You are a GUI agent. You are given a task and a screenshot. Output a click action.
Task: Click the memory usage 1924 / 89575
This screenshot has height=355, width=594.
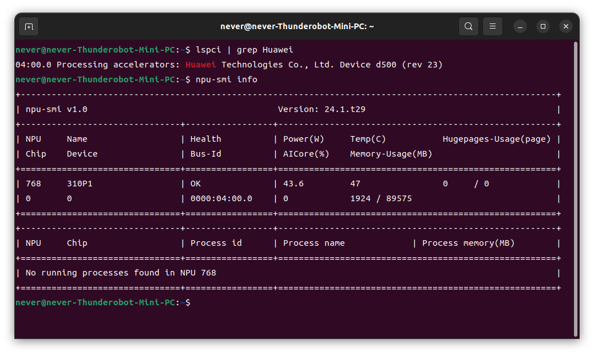(x=381, y=199)
